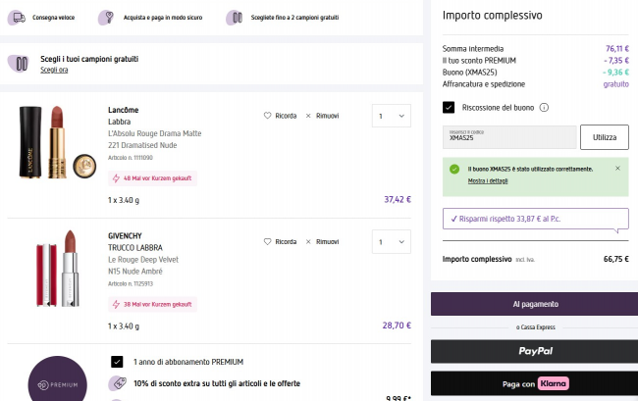This screenshot has height=401, width=638.
Task: Expand the Risparmi rispetto savings box
Action: (x=535, y=219)
